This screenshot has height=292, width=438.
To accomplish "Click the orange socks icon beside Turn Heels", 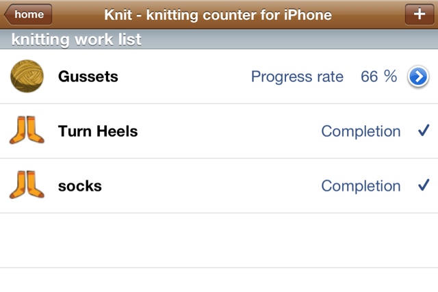I will point(27,130).
